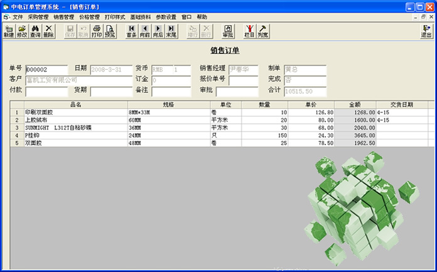Open the 基础资料 menu
Screen dimensions: 437x272
click(x=141, y=17)
